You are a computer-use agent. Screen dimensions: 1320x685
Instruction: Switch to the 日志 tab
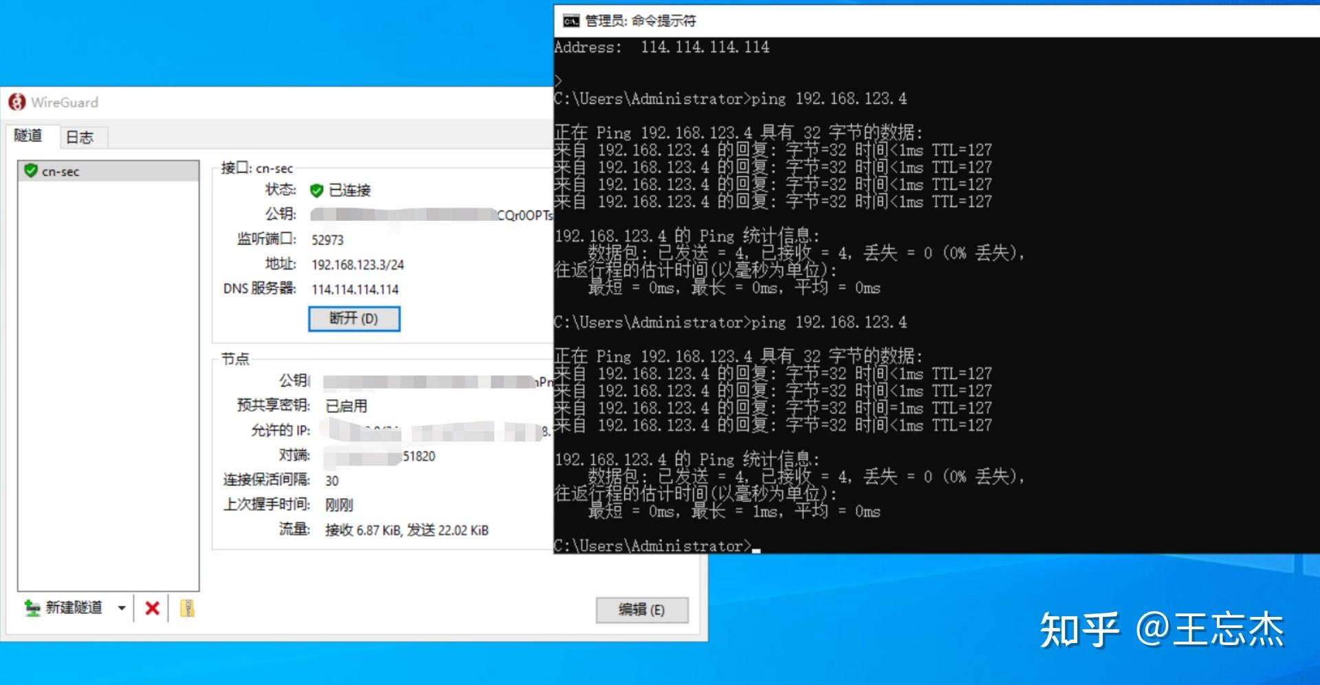(x=80, y=137)
